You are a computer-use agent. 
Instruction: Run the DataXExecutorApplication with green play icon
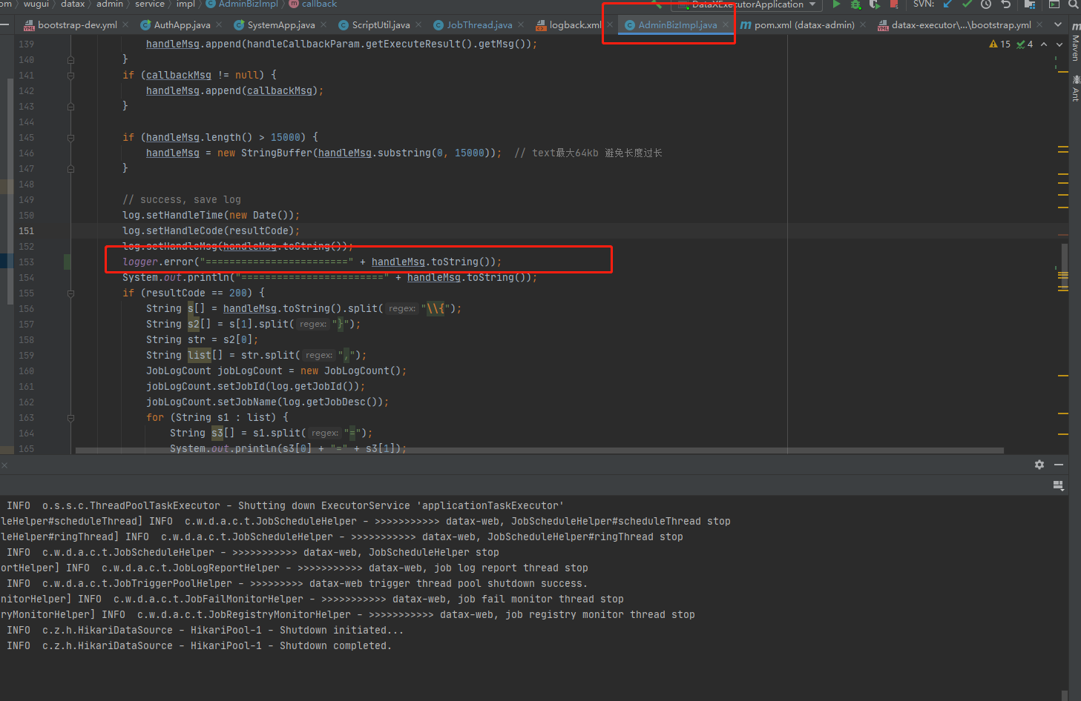pyautogui.click(x=837, y=4)
